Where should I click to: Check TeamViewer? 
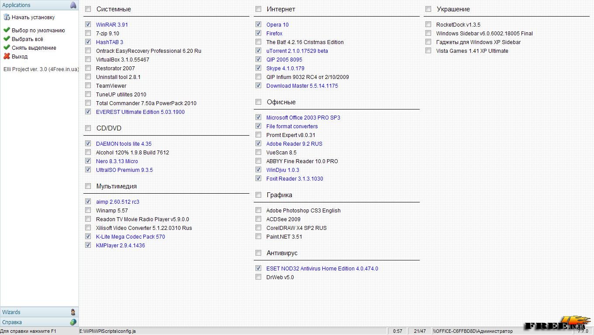[x=88, y=85]
